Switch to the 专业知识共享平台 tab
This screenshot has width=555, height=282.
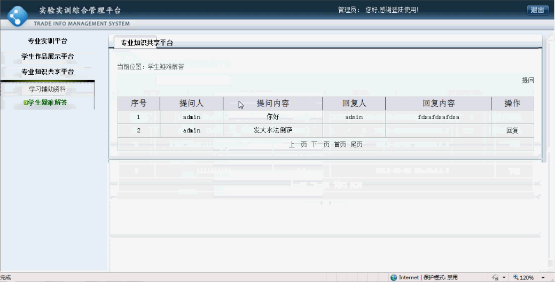click(x=146, y=43)
